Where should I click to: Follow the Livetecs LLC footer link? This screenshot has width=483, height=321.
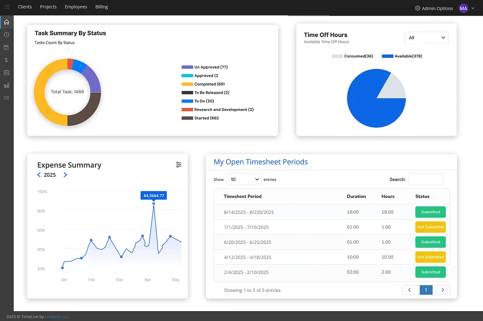57,317
